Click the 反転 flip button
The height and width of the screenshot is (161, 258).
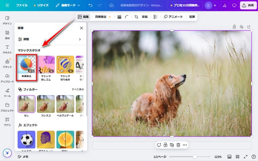[145, 17]
